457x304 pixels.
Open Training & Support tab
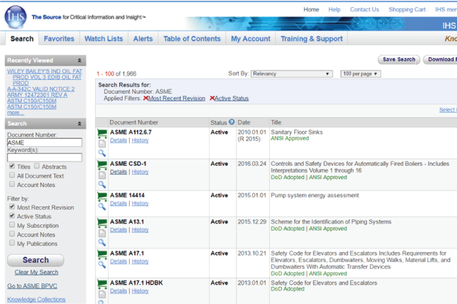[311, 39]
